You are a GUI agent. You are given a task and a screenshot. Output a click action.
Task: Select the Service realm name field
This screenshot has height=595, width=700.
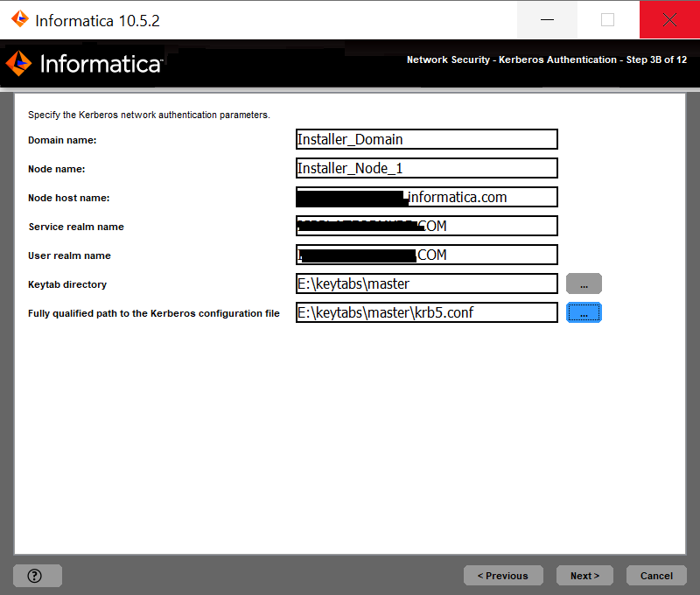427,226
